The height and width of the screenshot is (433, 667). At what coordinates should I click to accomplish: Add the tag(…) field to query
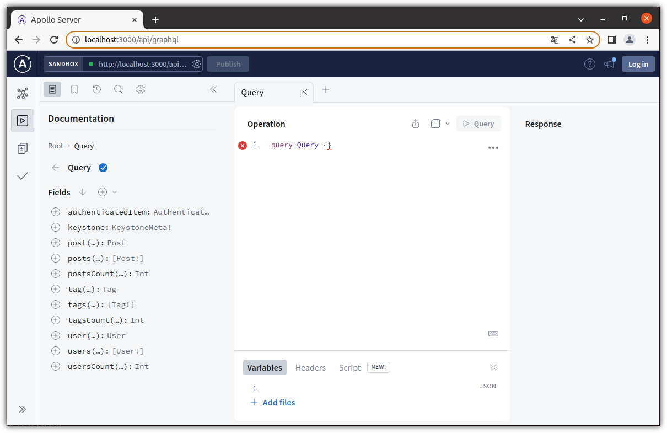click(x=56, y=289)
